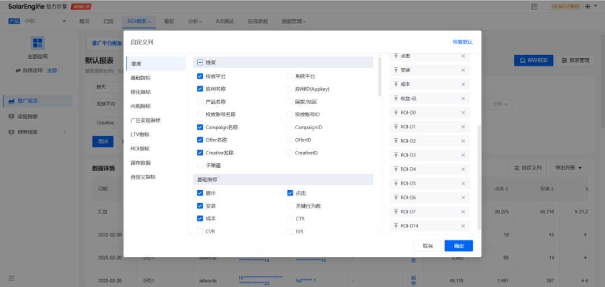Remove ROI-D1 with its X icon
605x287 pixels.
click(463, 127)
